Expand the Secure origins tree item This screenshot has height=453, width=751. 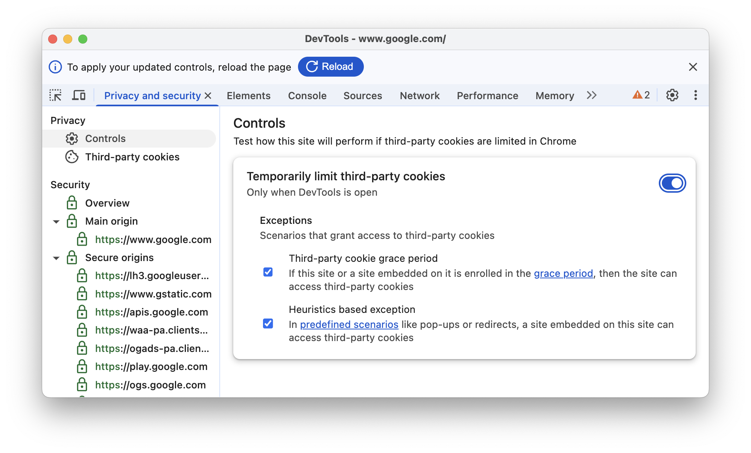(58, 257)
